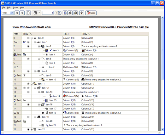Click the zoom in magnifier button
The height and width of the screenshot is (135, 165).
(17, 13)
